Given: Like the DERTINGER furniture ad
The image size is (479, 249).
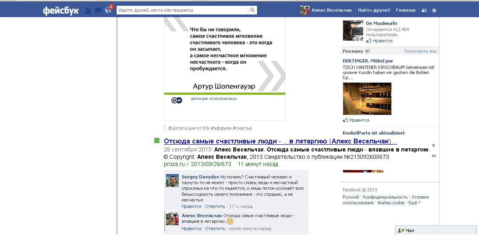Looking at the screenshot, I should pos(359,120).
